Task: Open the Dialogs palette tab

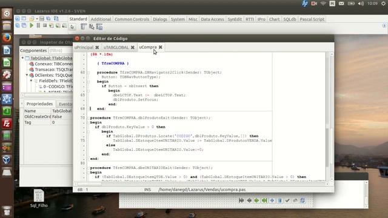Action: tap(160, 19)
